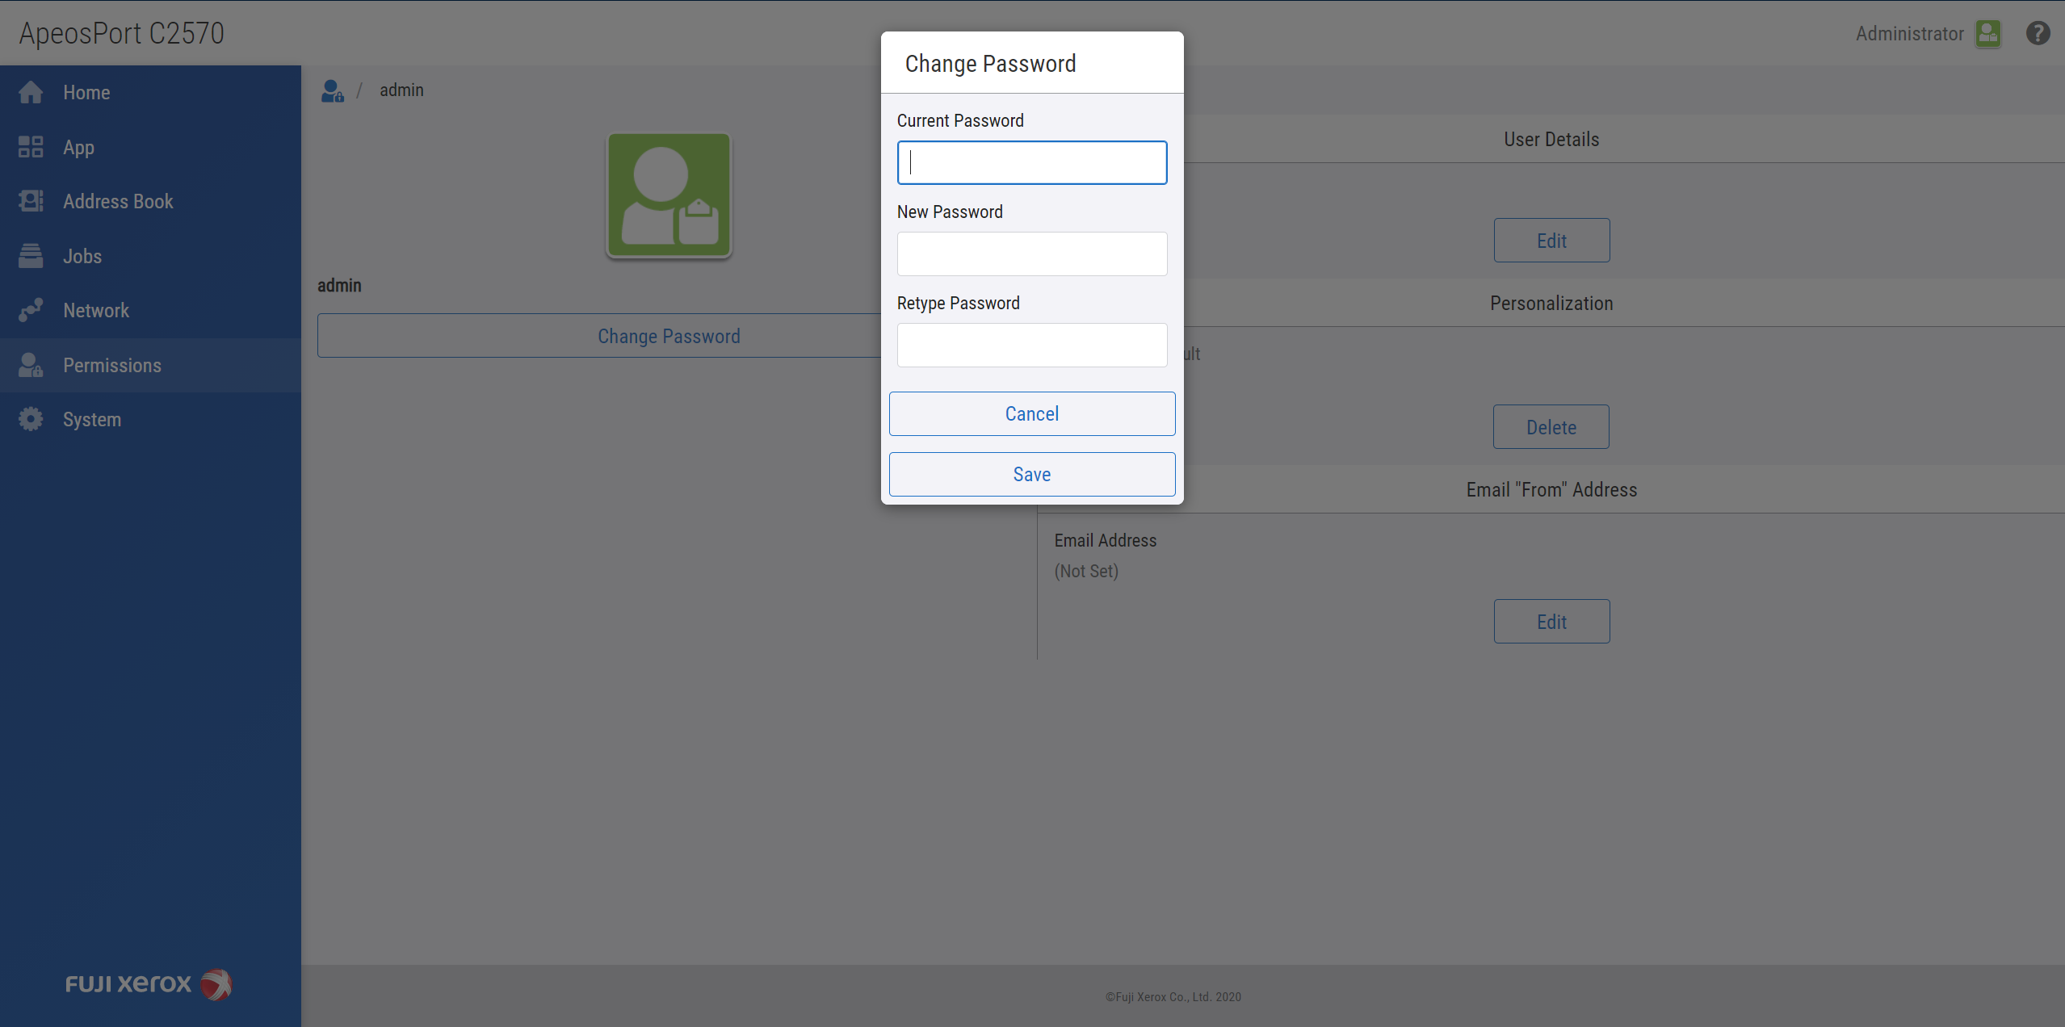Image resolution: width=2065 pixels, height=1027 pixels.
Task: Select the Address Book menu item
Action: [118, 201]
